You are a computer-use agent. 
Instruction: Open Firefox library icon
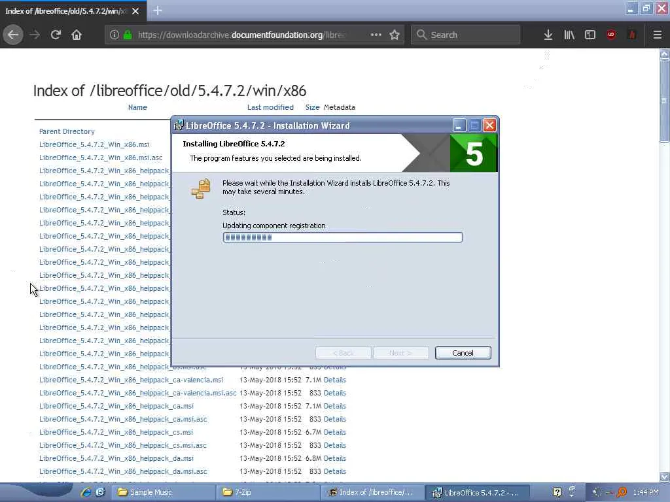(x=569, y=35)
